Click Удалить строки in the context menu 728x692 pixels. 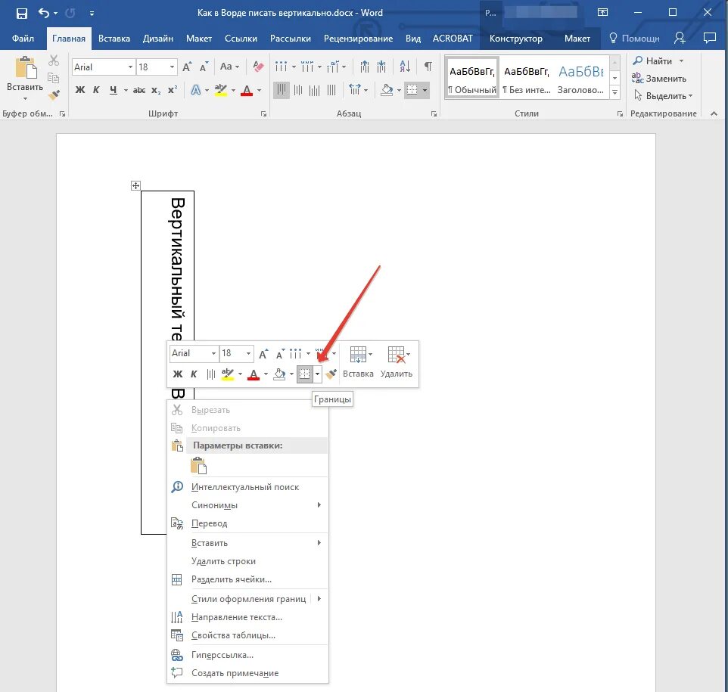click(x=247, y=561)
